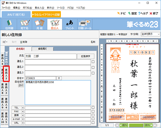The height and width of the screenshot is (128, 161).
Task: Click the 氏名 field with 太田 二郎
Action: coord(51,56)
